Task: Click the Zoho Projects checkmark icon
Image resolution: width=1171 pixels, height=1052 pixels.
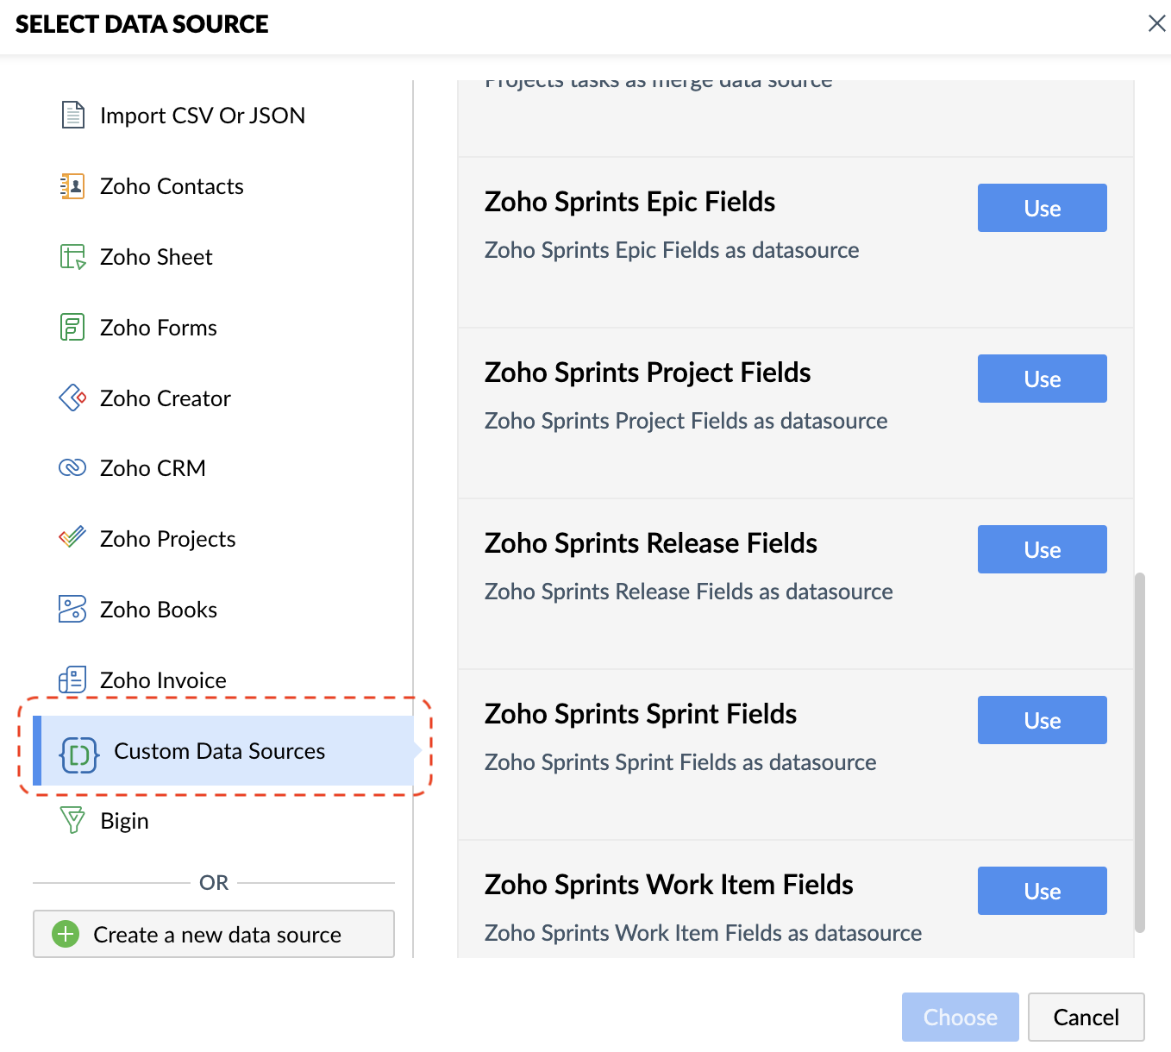Action: 72,538
